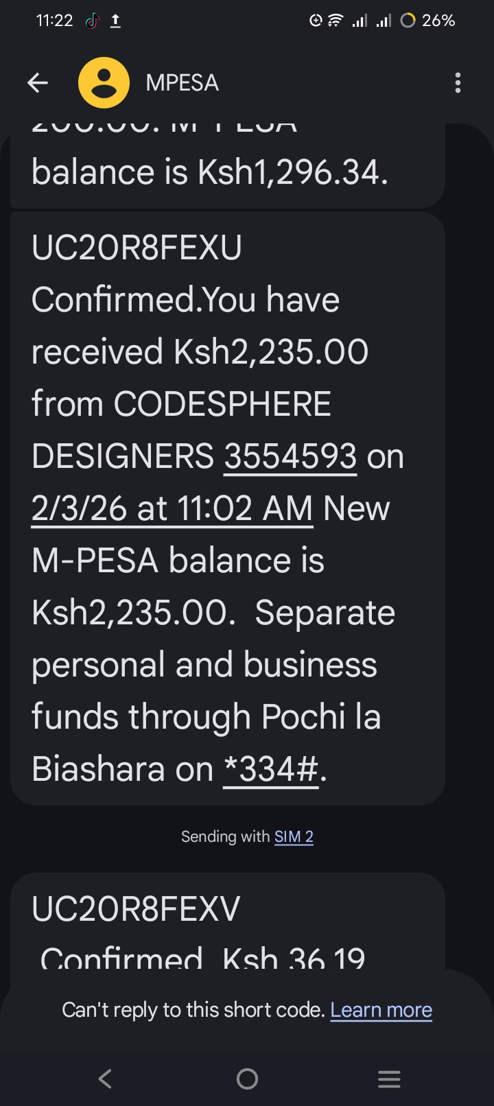Tap the data saver icon
This screenshot has width=494, height=1106.
click(316, 21)
